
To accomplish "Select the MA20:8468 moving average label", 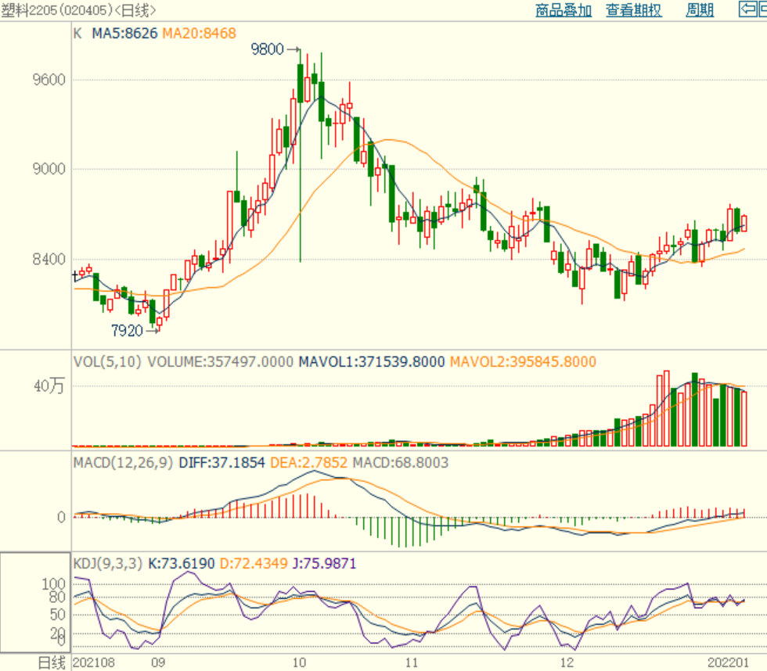I will click(x=199, y=34).
